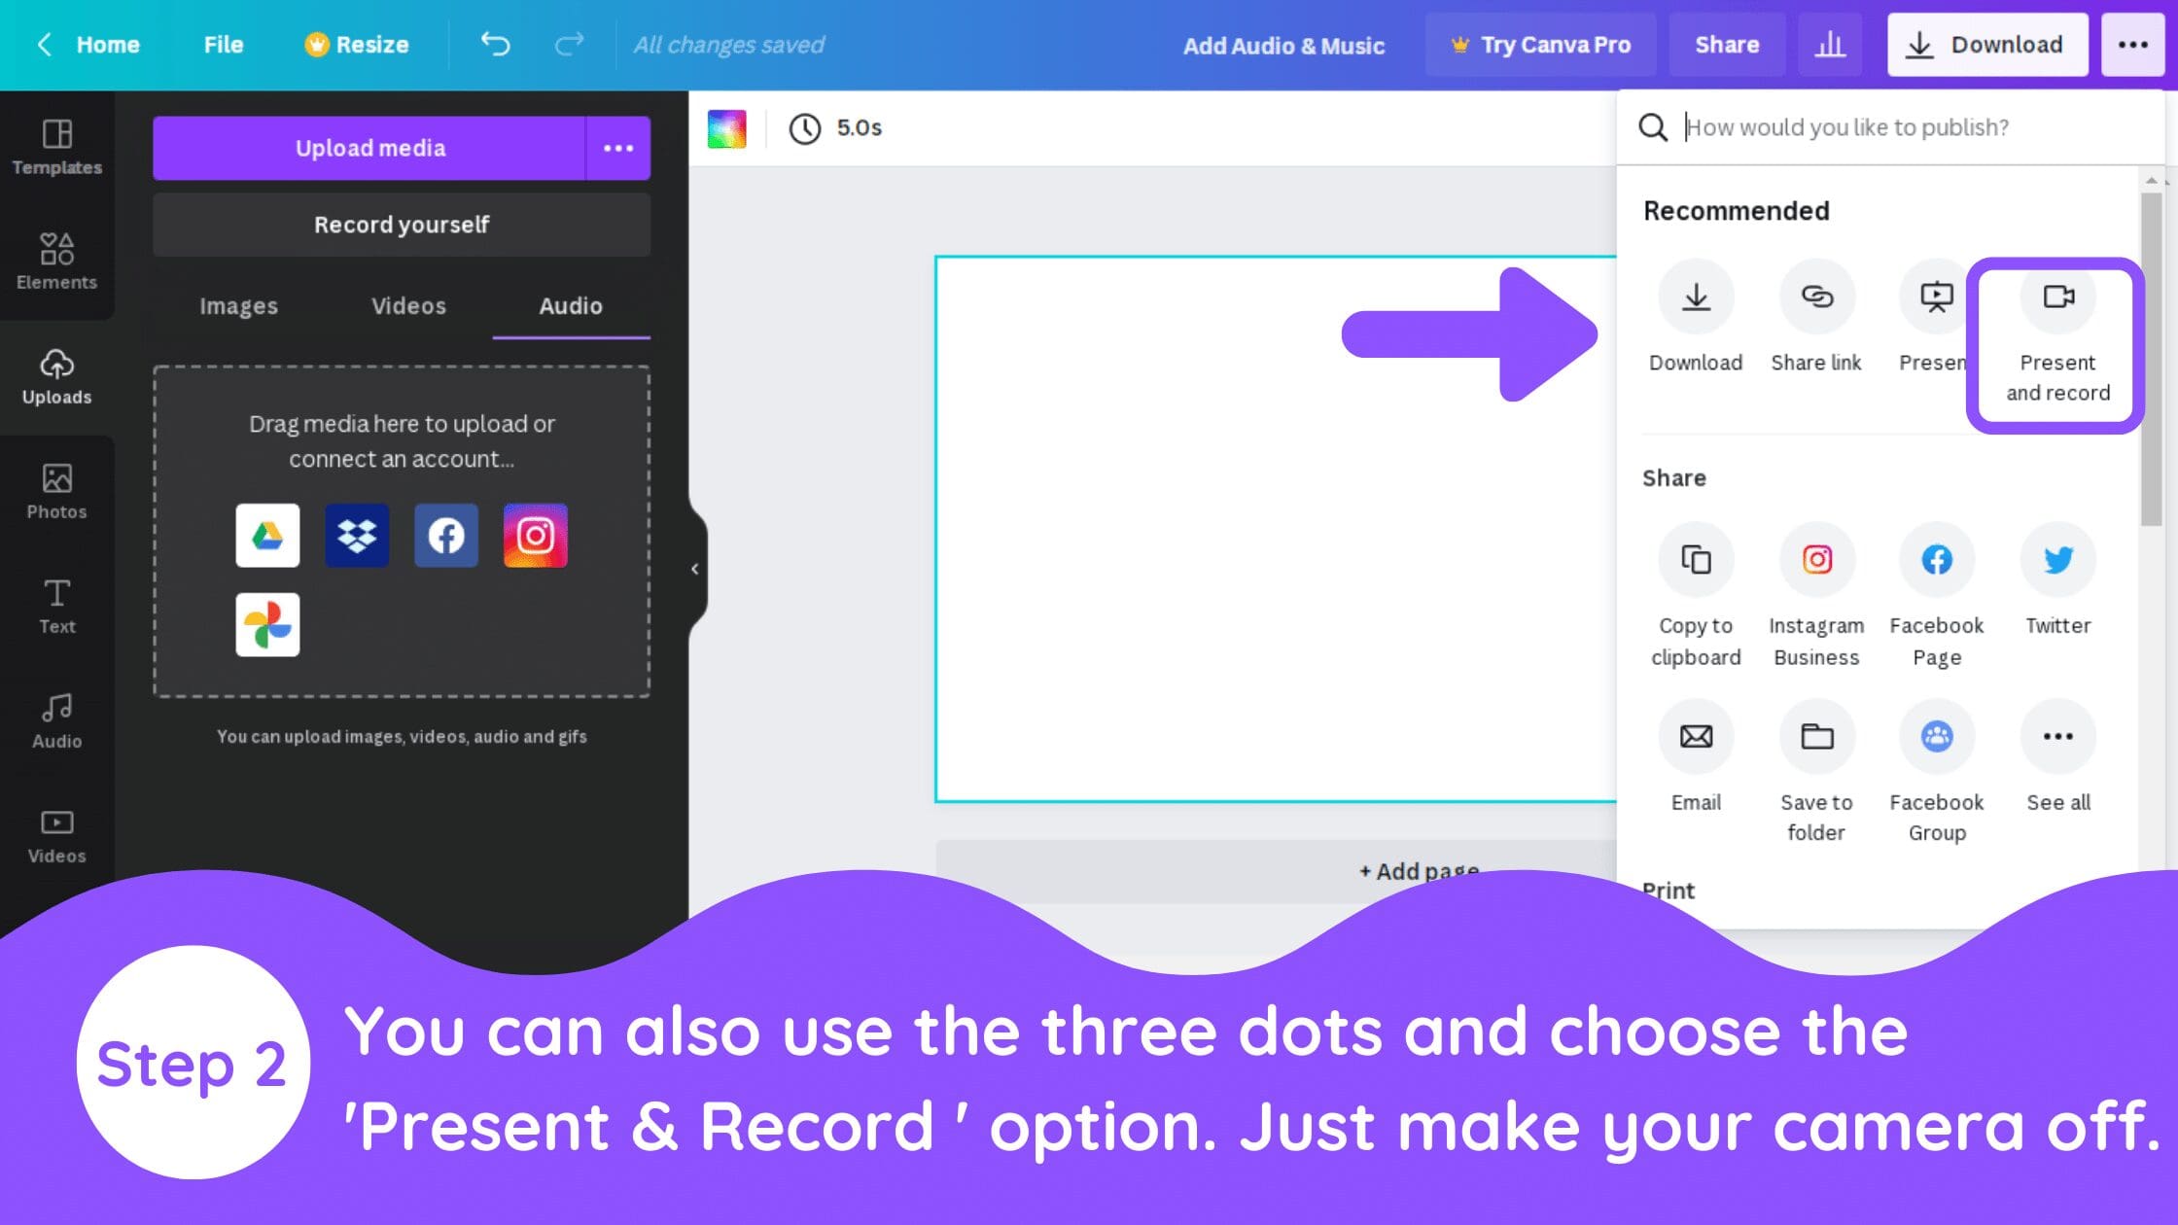The width and height of the screenshot is (2178, 1225).
Task: Toggle the Resize tool
Action: (x=356, y=44)
